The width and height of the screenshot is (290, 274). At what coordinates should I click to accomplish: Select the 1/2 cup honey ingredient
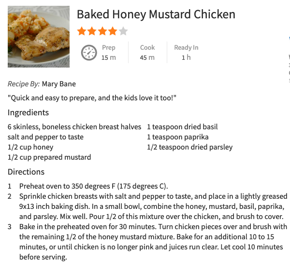pos(30,147)
